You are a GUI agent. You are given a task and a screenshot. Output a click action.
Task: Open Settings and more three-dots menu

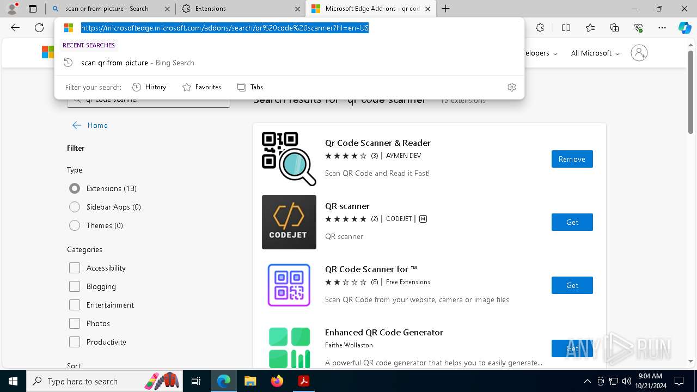[x=662, y=28]
